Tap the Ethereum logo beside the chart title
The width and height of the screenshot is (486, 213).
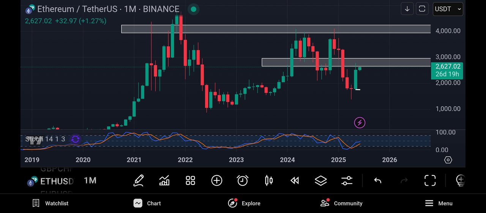[x=30, y=9]
